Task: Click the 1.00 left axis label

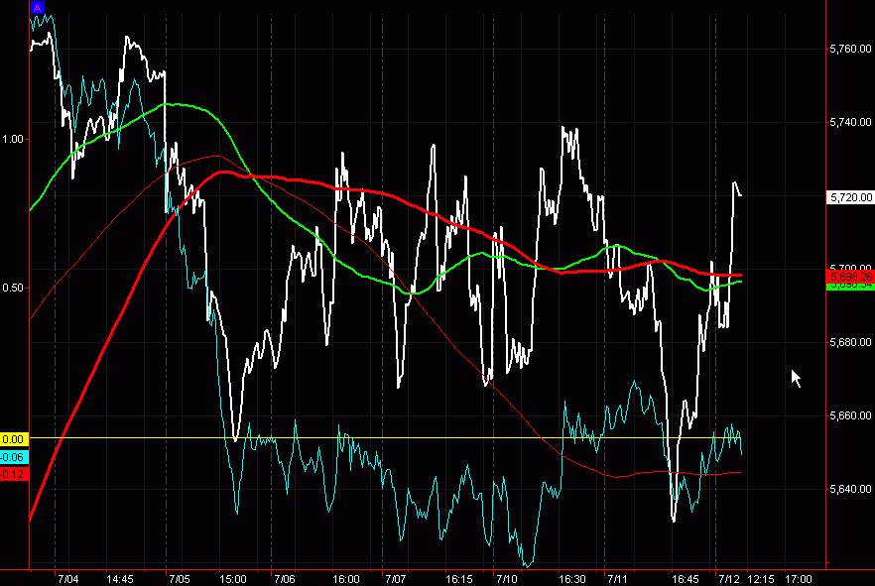Action: (12, 140)
